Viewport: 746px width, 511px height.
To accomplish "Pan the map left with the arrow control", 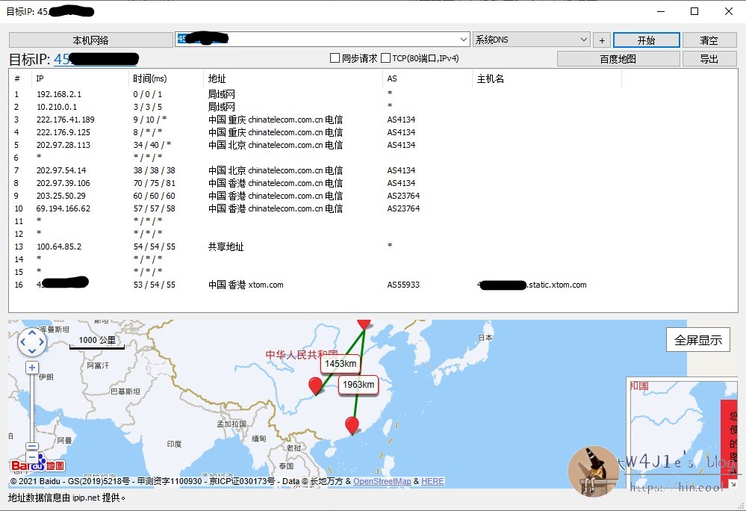I will [x=22, y=343].
